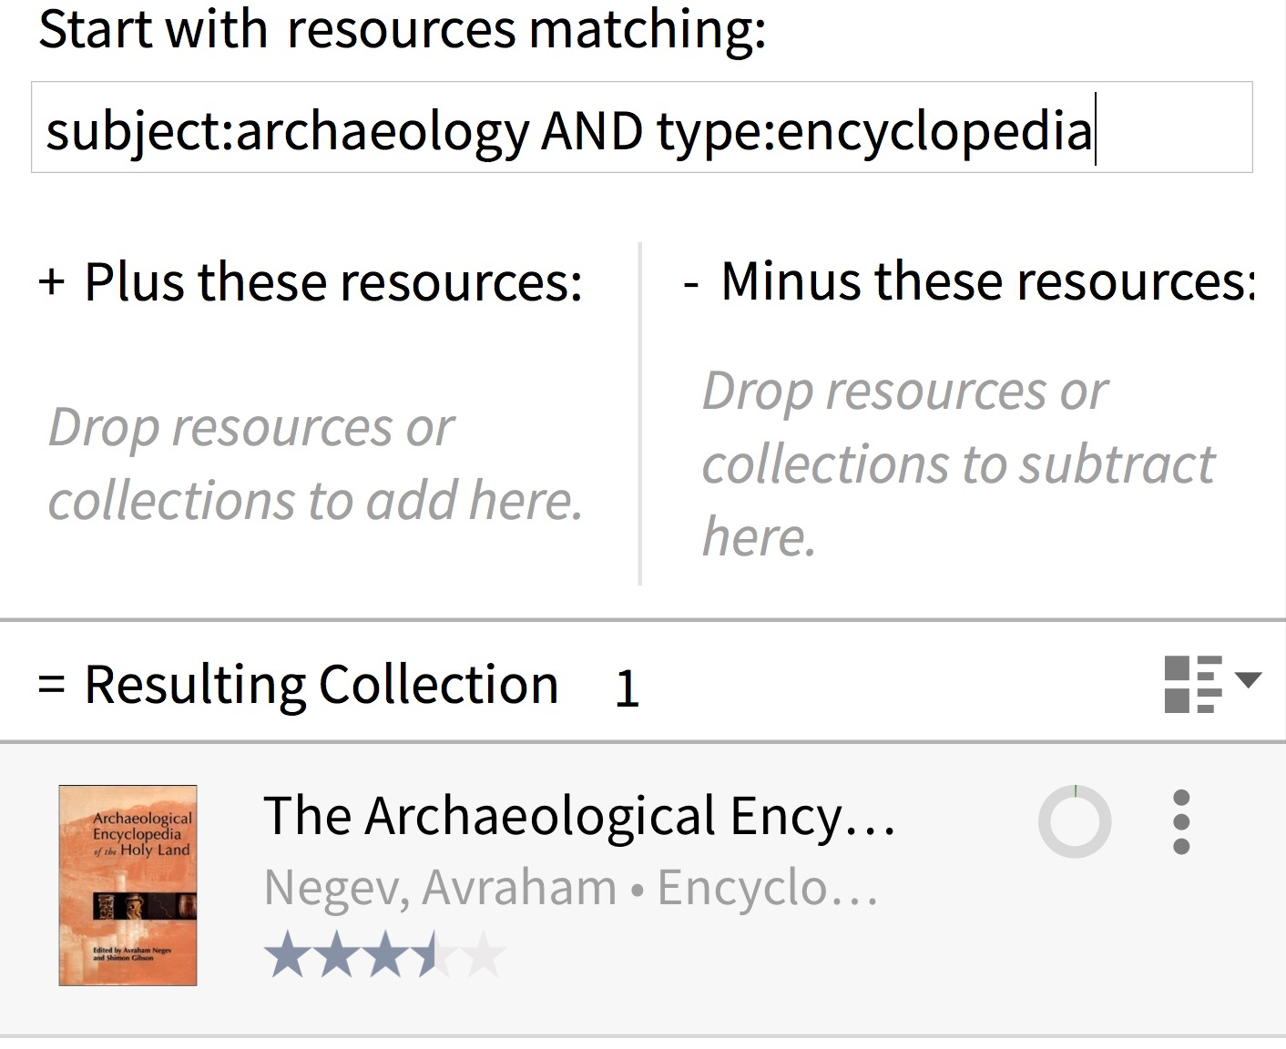
Task: Open The Archaeological Ency… title
Action: click(580, 816)
